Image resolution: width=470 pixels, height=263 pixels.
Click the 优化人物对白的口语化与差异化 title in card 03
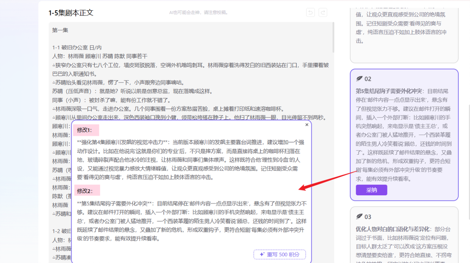pyautogui.click(x=392, y=229)
